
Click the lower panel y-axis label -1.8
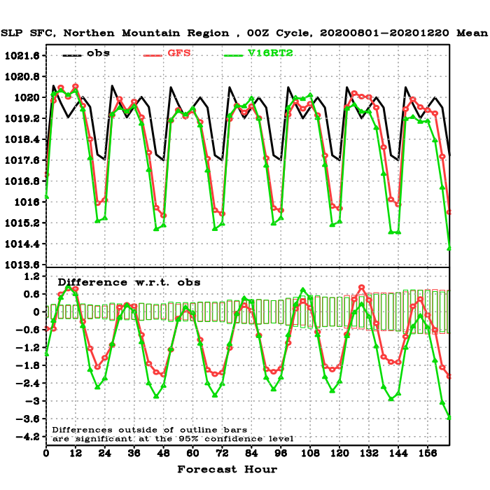28,365
